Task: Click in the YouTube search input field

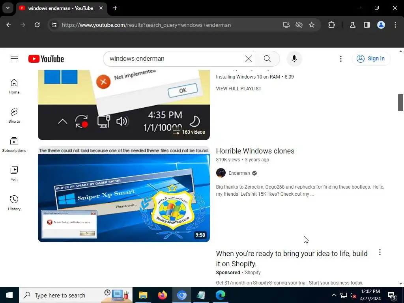Action: point(175,59)
